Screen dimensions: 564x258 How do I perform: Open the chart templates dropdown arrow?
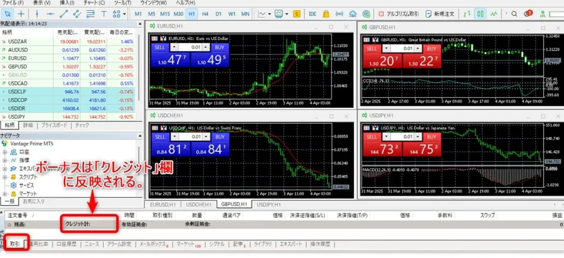(286, 14)
